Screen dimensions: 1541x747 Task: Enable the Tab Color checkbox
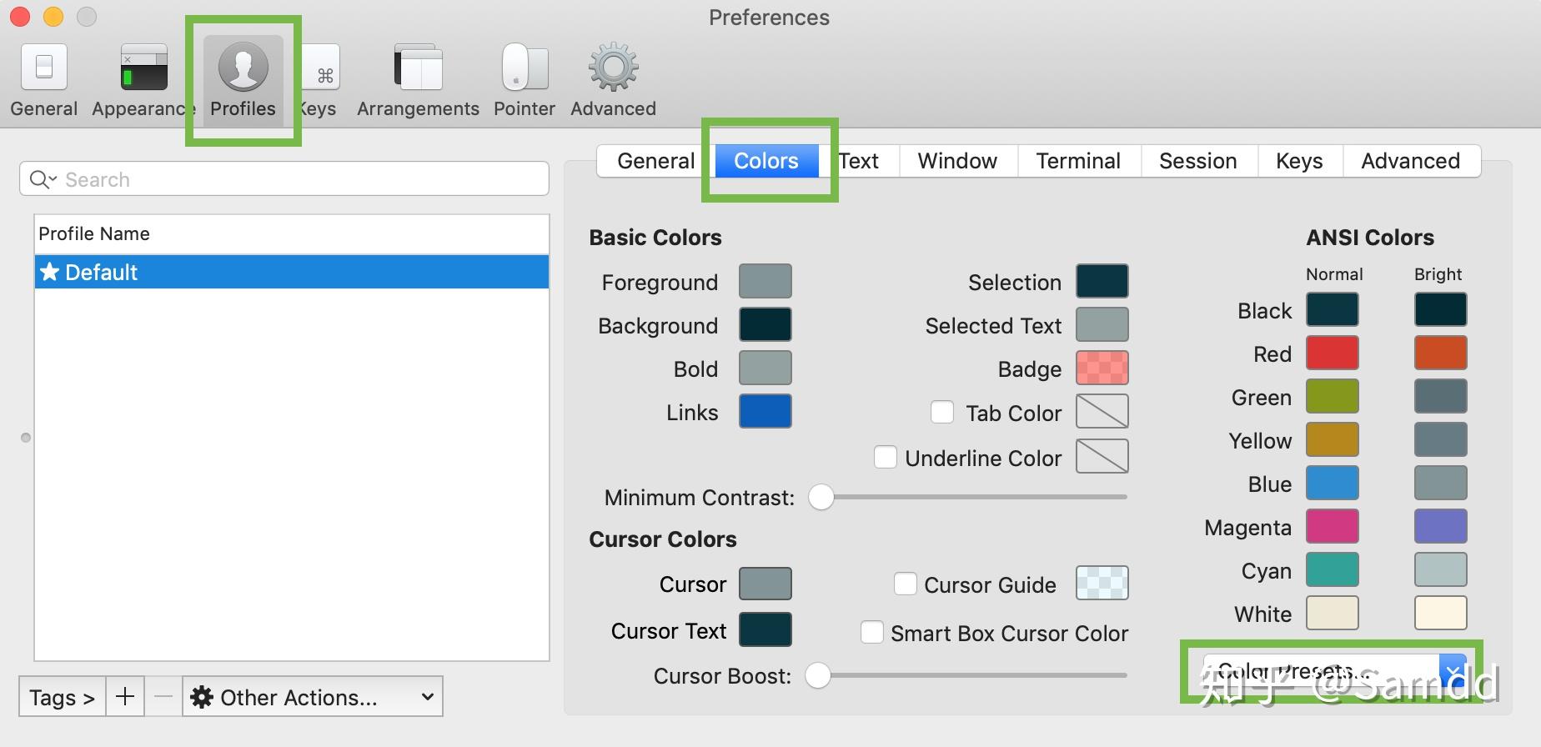coord(942,413)
